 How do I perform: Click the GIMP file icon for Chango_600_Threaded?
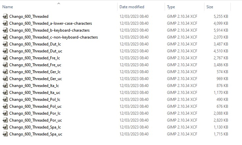(5, 16)
